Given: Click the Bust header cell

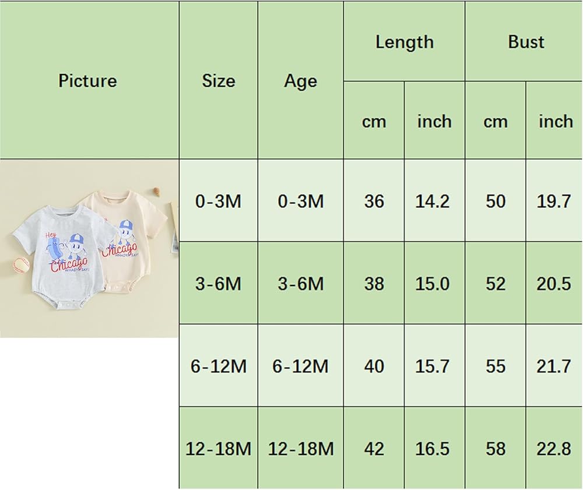Looking at the screenshot, I should 525,42.
